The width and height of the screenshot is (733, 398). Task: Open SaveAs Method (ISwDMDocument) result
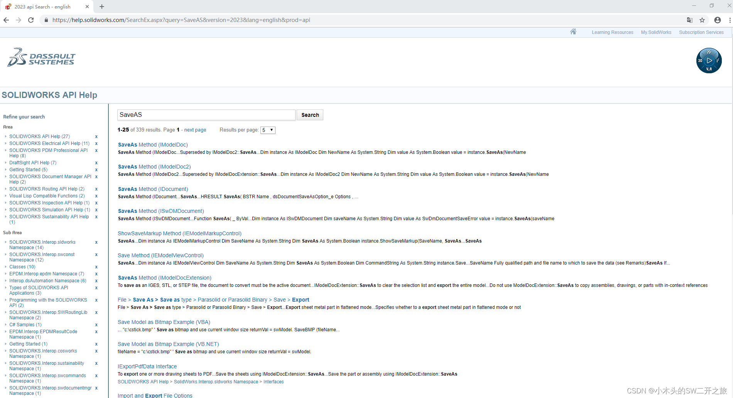[x=161, y=211]
